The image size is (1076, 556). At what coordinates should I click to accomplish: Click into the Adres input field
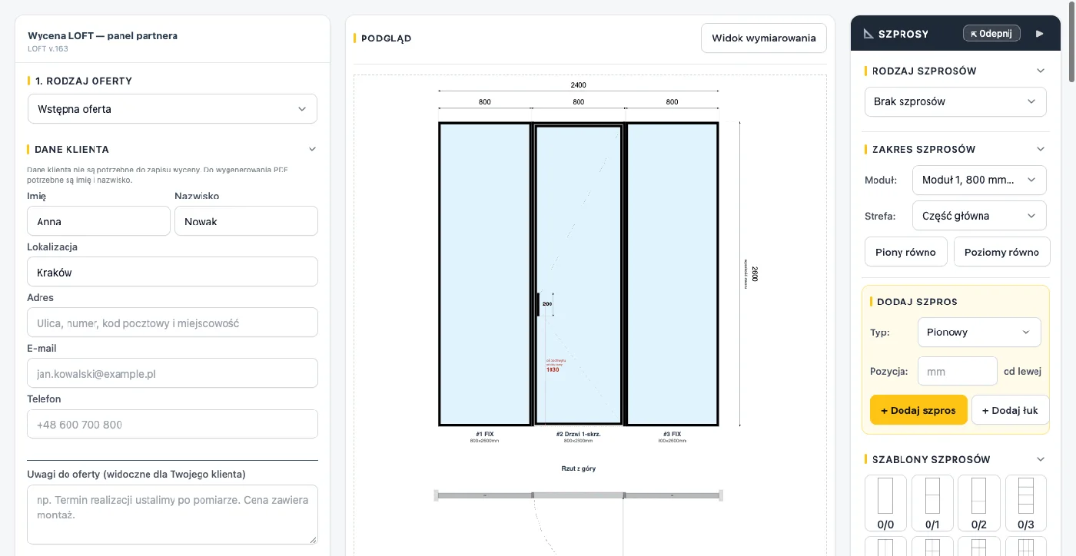[172, 323]
